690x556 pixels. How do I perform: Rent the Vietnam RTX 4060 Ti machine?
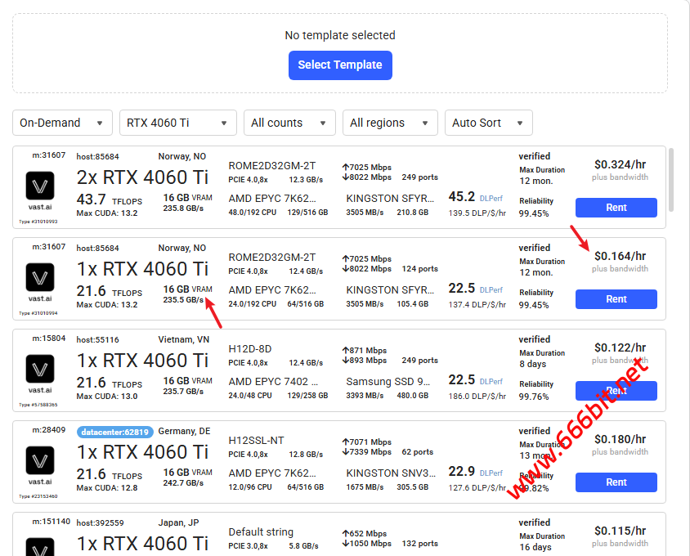[x=616, y=391]
